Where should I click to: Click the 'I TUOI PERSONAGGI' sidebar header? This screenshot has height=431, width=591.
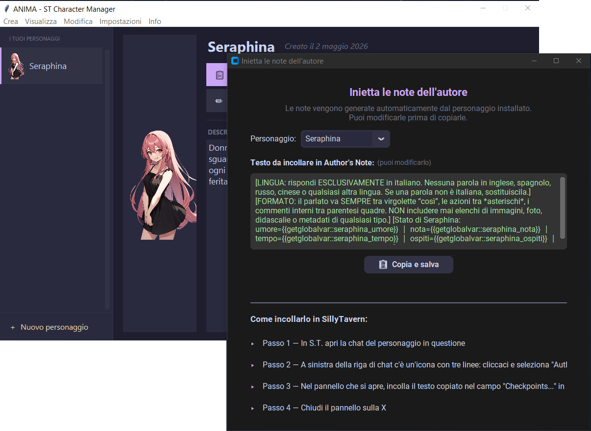tap(34, 39)
